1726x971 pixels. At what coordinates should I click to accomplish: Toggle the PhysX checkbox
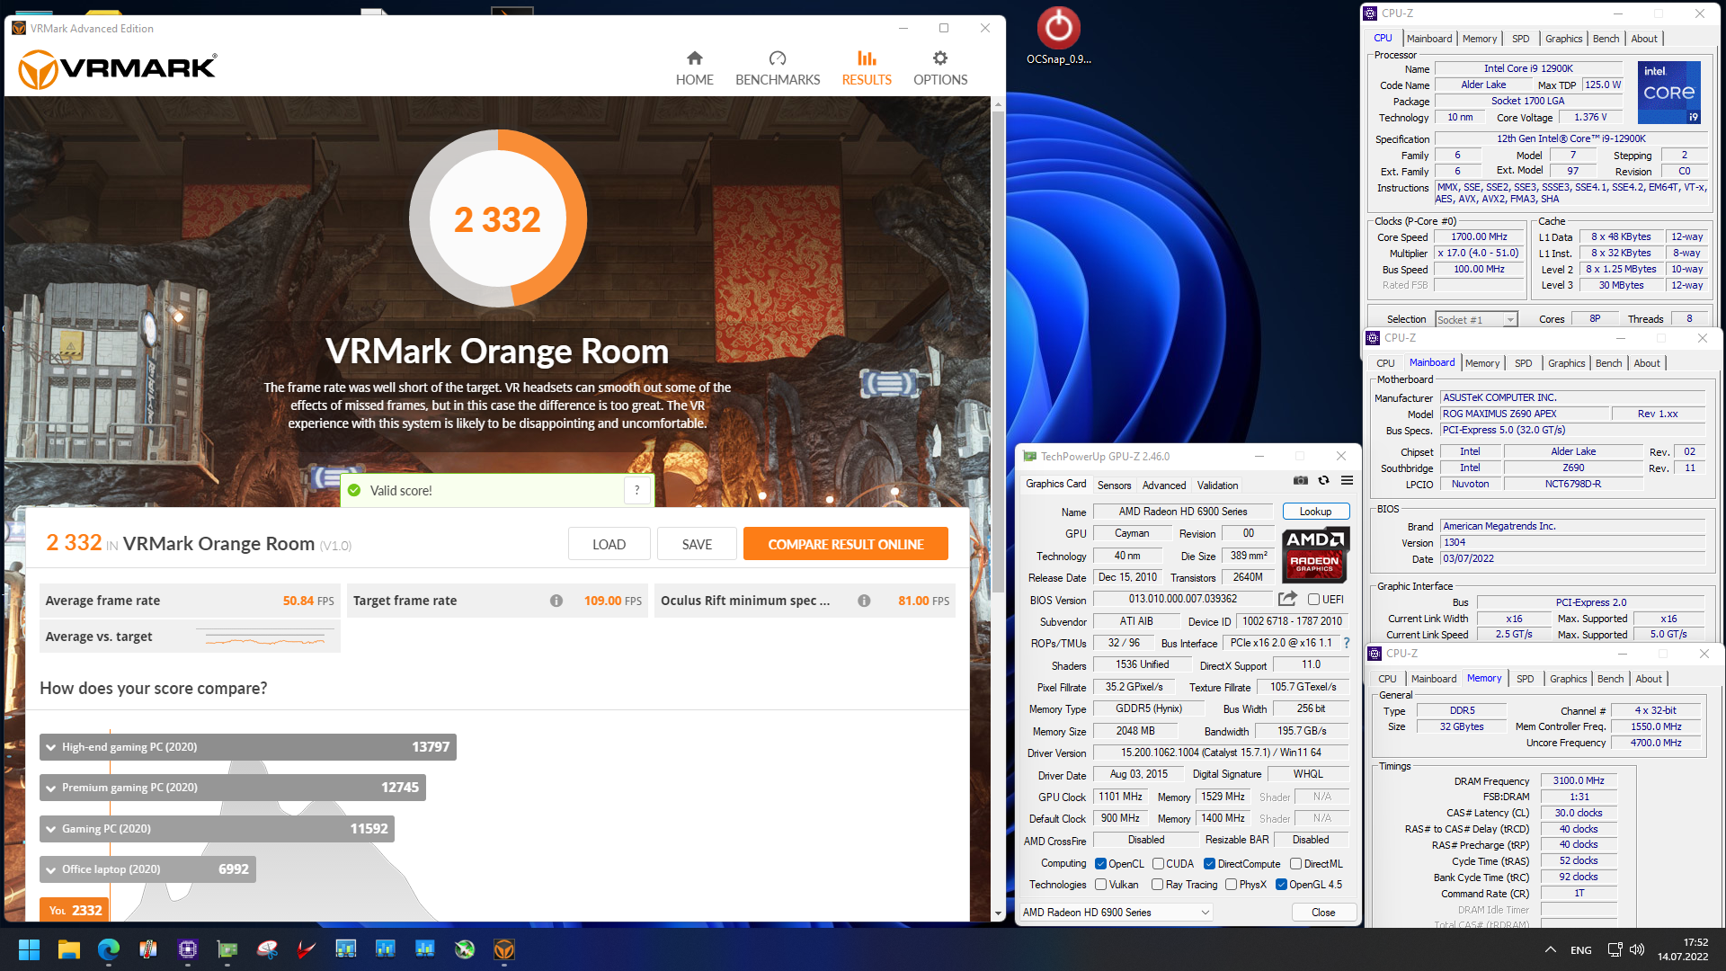(1231, 885)
